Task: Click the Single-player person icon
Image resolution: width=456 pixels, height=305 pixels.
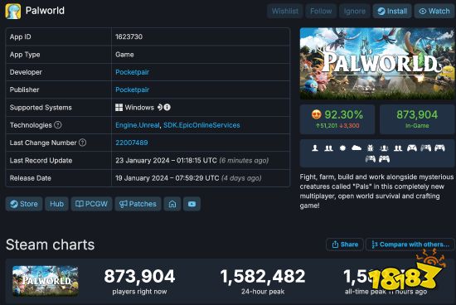Action: (315, 148)
